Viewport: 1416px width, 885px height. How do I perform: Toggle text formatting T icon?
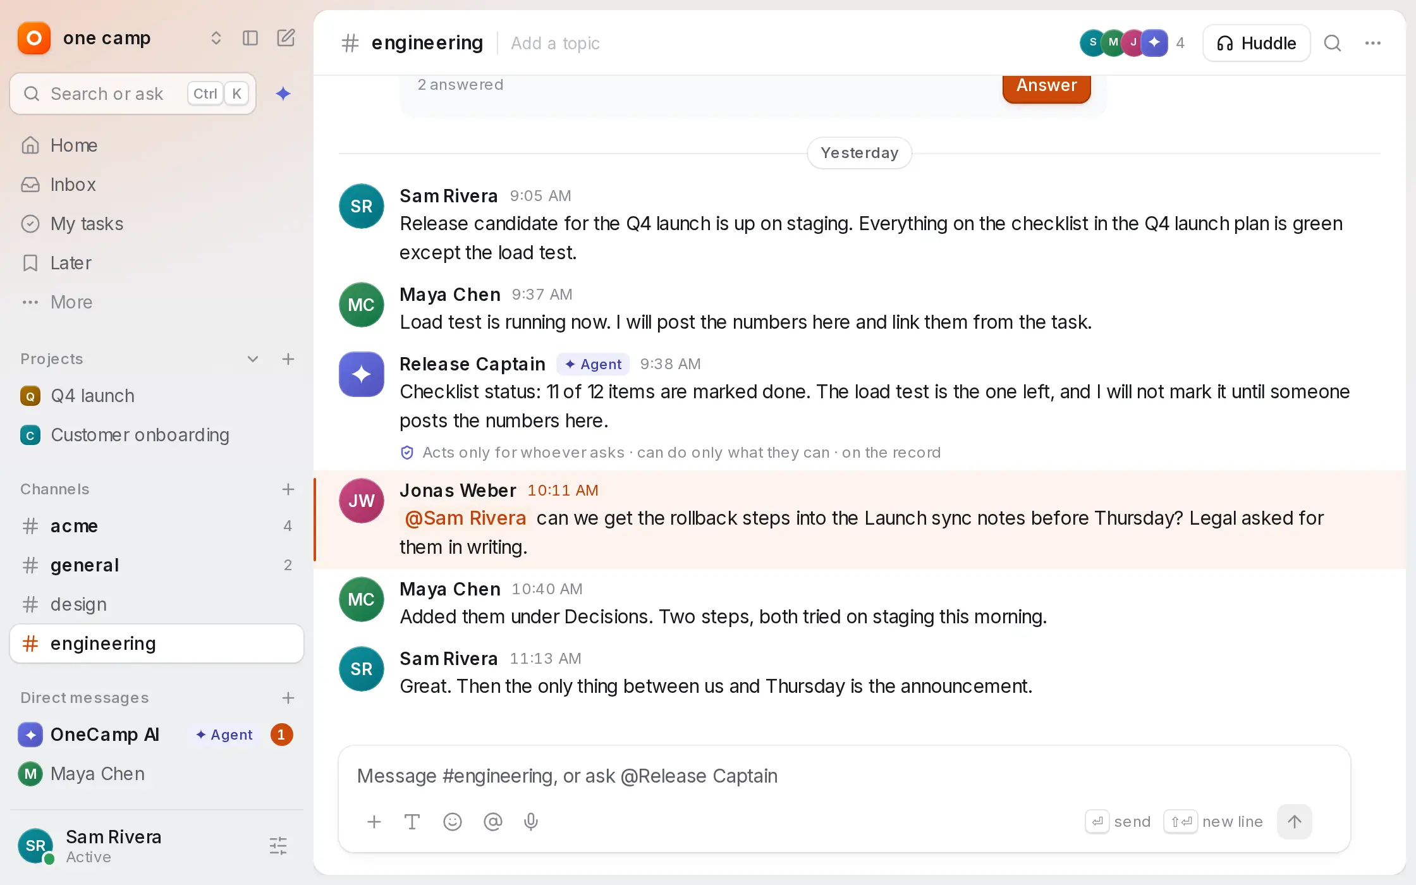point(412,822)
